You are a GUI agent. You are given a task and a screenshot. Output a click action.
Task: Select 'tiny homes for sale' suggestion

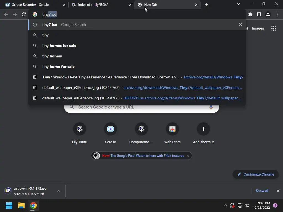[137, 46]
